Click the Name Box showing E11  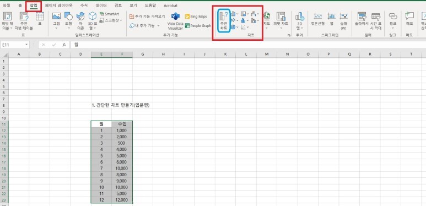pyautogui.click(x=12, y=45)
